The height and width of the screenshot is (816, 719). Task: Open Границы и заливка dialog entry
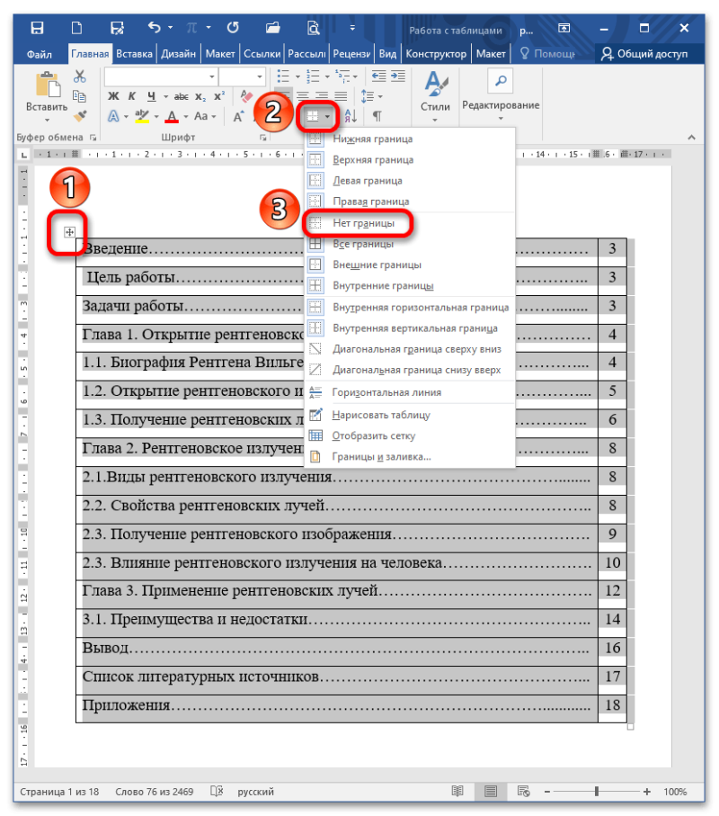[x=381, y=456]
